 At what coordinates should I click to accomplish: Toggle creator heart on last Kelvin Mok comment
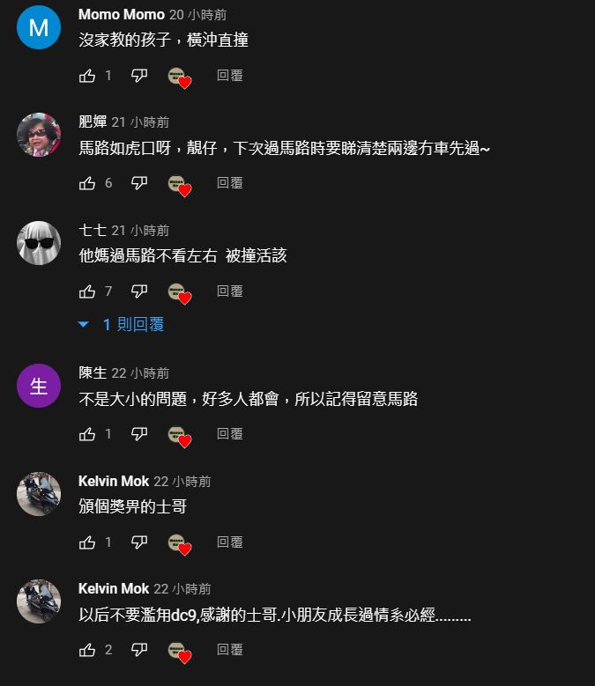(180, 653)
